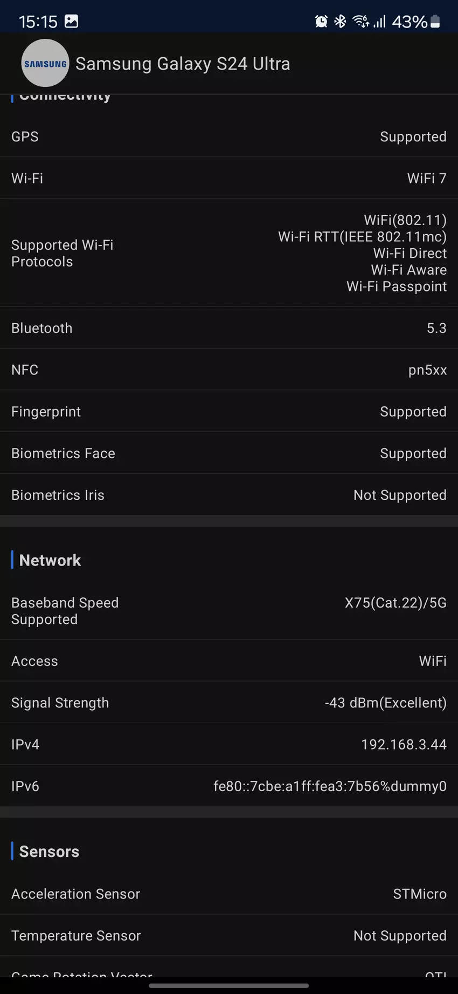This screenshot has width=458, height=994.
Task: Tap the Biometrics Iris row
Action: pyautogui.click(x=229, y=495)
